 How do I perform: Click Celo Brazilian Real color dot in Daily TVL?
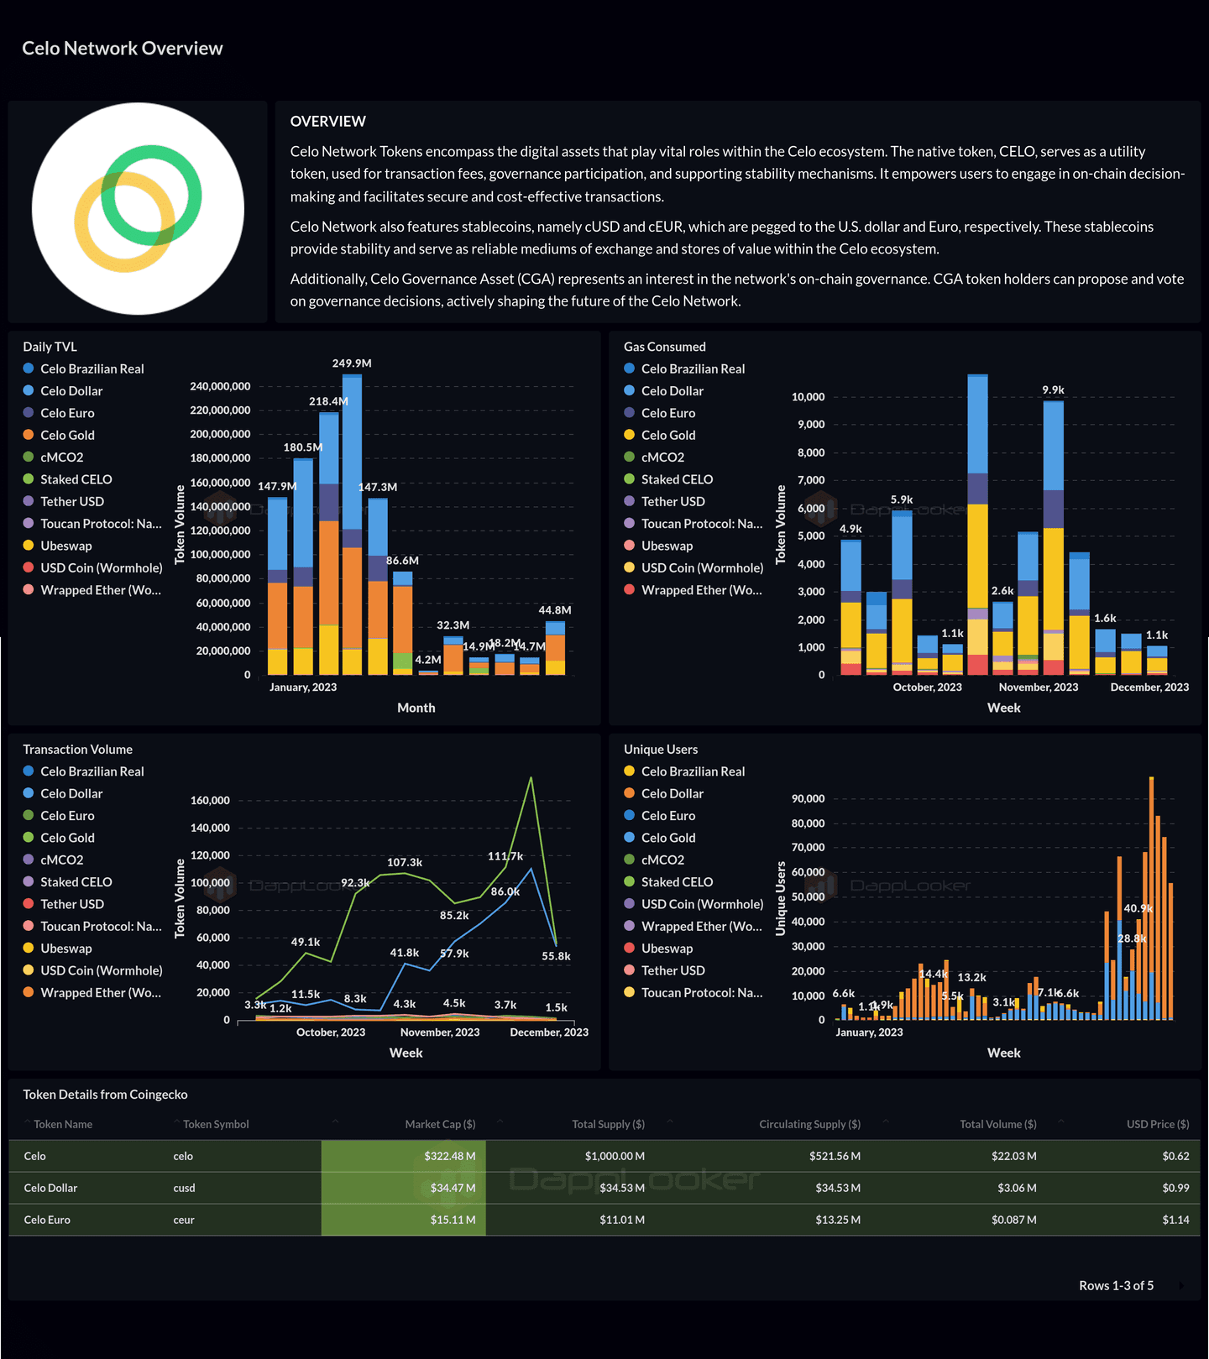(29, 368)
